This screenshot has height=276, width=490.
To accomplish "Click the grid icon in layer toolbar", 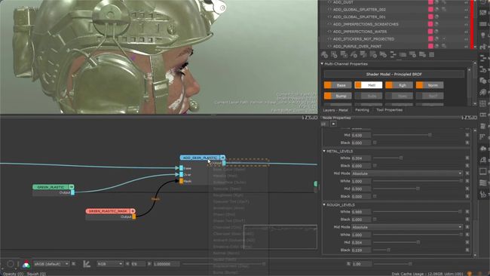I will pyautogui.click(x=431, y=55).
